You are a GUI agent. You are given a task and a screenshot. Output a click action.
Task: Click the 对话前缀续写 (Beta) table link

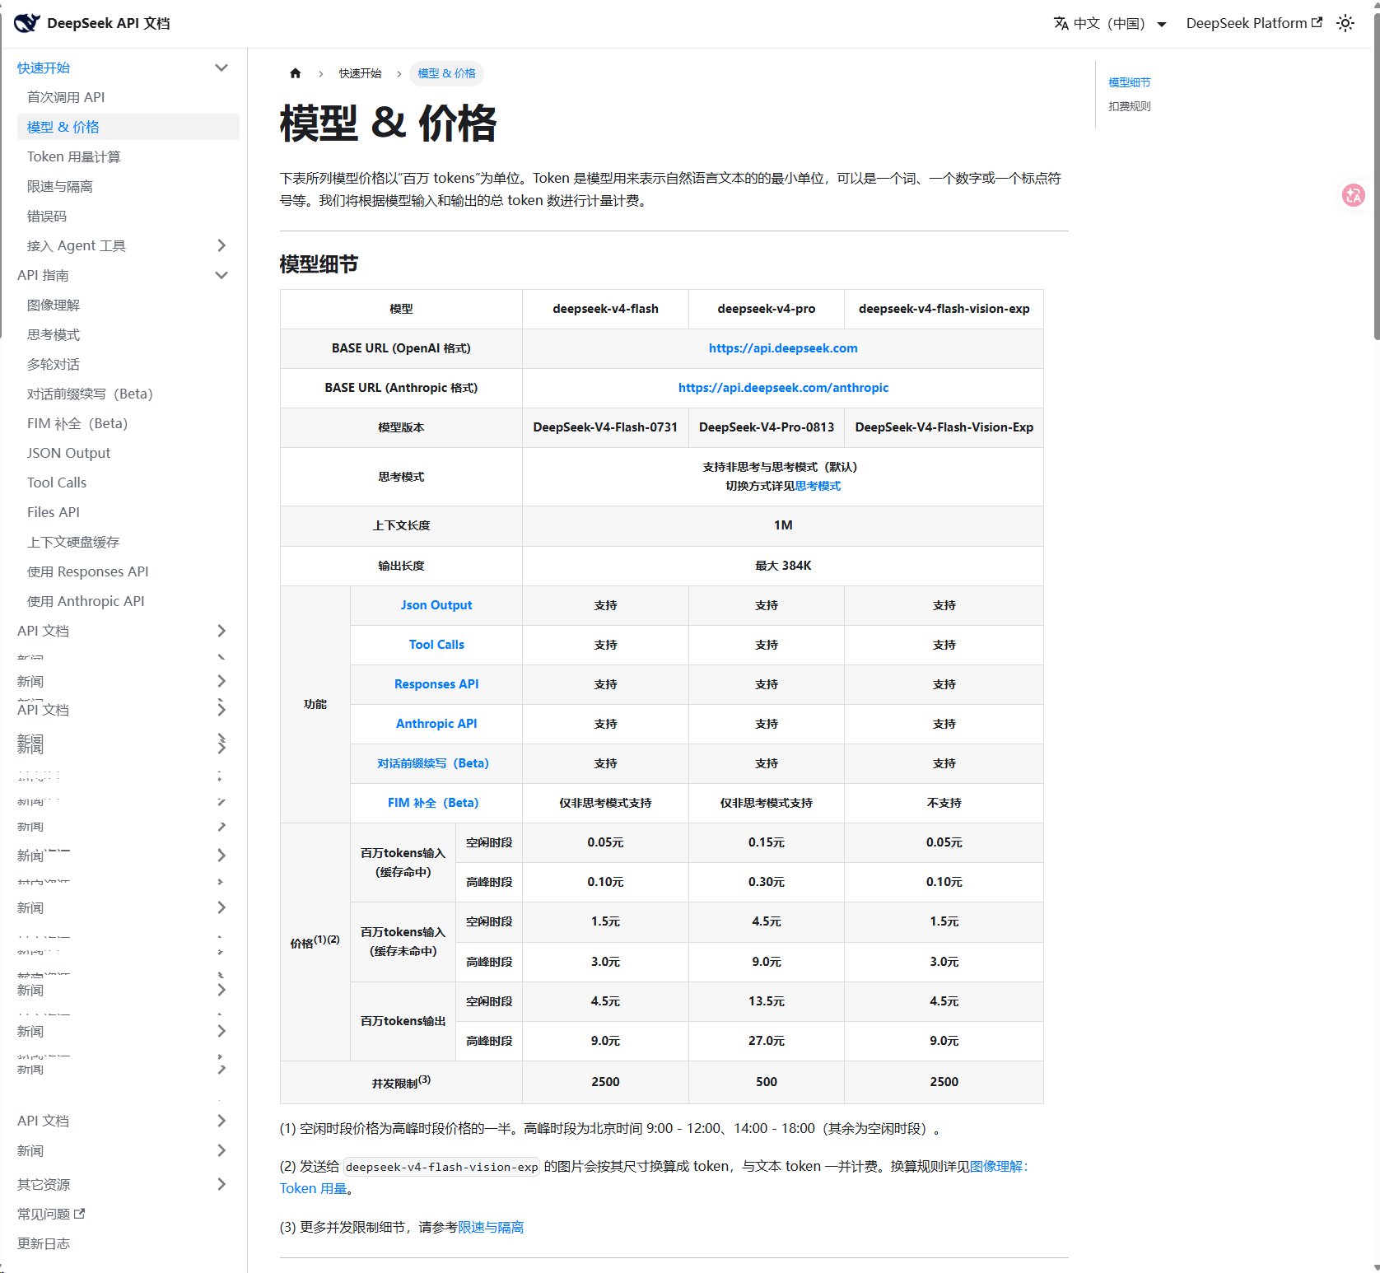(x=433, y=763)
